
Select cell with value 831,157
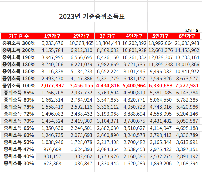(x=52, y=156)
